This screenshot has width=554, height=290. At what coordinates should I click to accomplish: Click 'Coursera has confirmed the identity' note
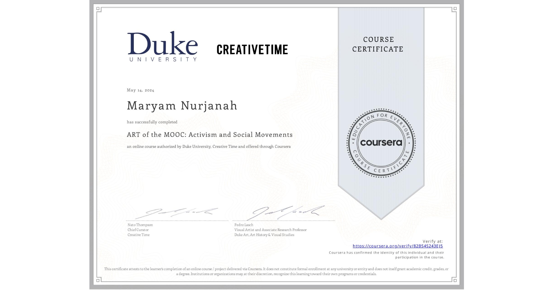coord(386,255)
